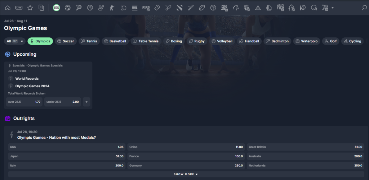369x180 pixels.
Task: Select the horse racing icon
Action: [x=236, y=8]
